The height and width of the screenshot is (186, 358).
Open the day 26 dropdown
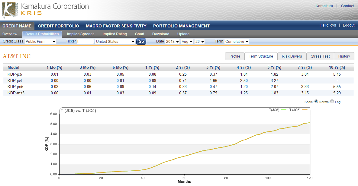[199, 42]
